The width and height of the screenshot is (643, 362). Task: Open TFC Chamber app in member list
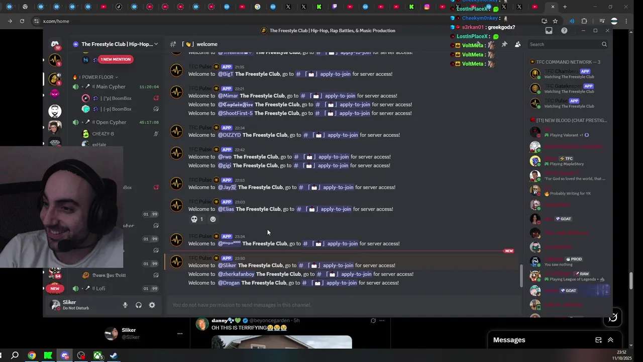tap(568, 74)
